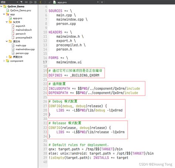Collapse the QxOrm_Demo project node
Viewport: 175px width, 168px height.
1,6
